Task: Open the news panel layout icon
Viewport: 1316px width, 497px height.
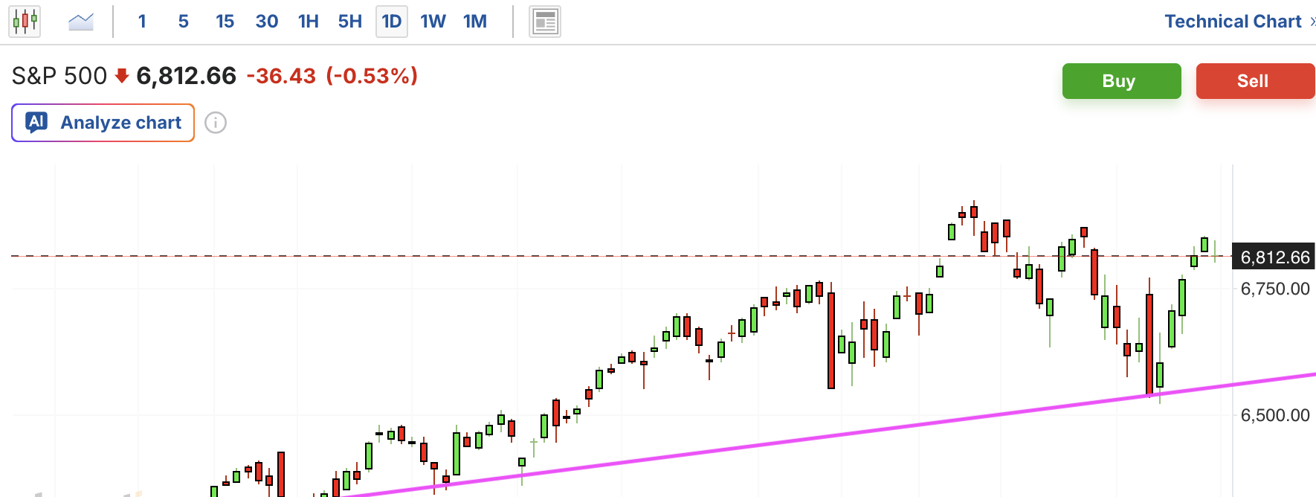Action: tap(544, 22)
